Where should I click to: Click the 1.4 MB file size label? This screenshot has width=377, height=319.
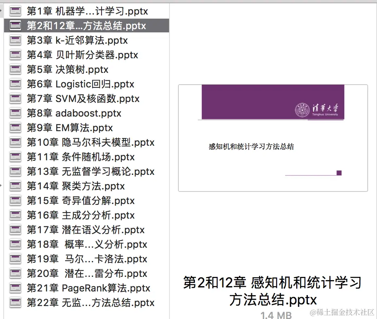point(276,315)
